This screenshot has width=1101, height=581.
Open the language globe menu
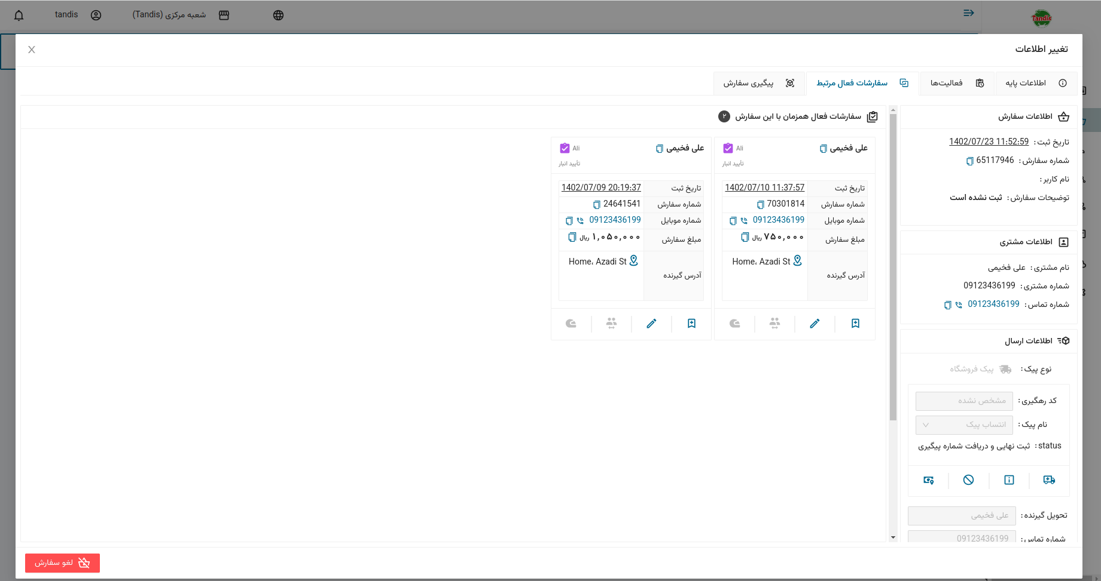(x=278, y=16)
